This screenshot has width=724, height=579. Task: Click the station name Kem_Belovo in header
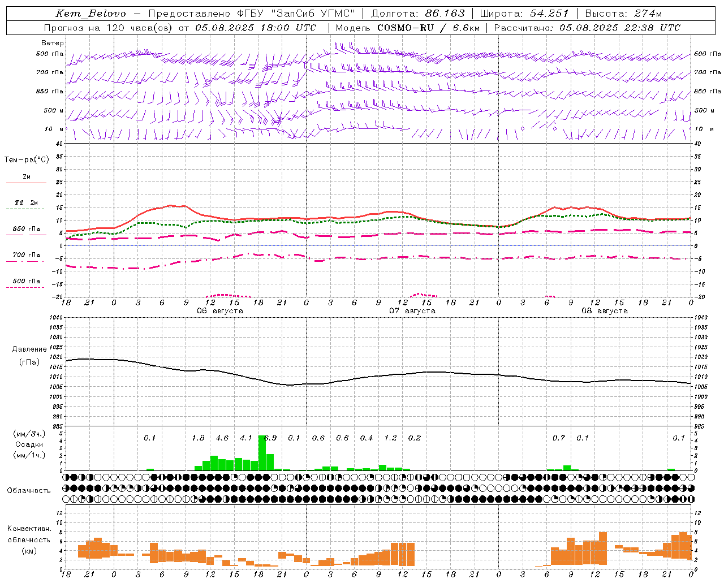point(91,14)
